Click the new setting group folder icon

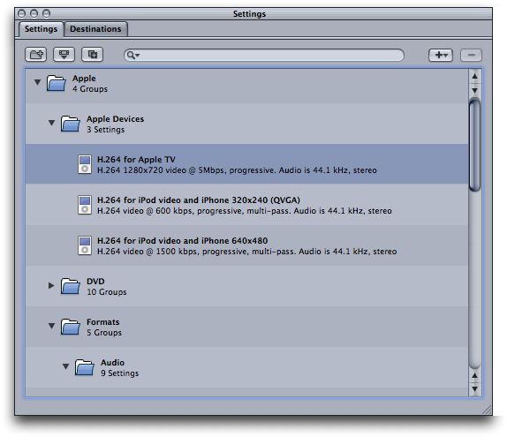click(36, 55)
